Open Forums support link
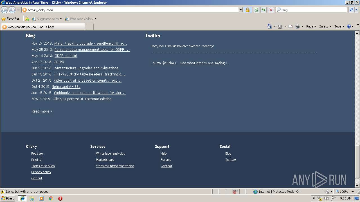This screenshot has width=360, height=202. coord(166,160)
